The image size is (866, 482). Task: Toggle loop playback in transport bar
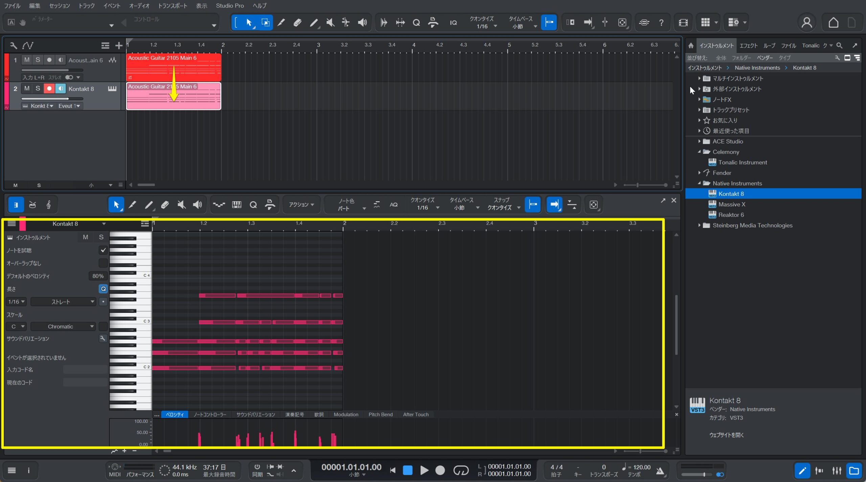click(461, 470)
